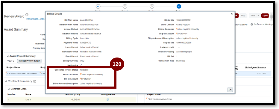Click the PA Invoice transaction type value
This screenshot has width=279, height=109.
pos(181,61)
